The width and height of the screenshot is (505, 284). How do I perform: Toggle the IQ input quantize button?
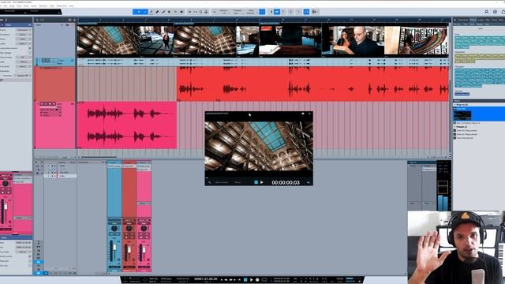(215, 12)
